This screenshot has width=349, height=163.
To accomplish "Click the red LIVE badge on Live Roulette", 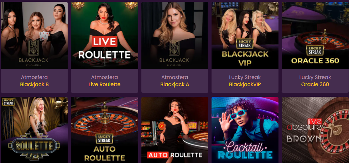I will [104, 42].
